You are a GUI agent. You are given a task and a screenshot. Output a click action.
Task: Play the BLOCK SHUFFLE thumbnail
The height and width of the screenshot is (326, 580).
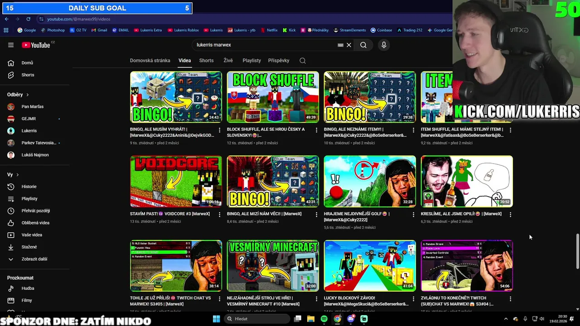tap(273, 97)
